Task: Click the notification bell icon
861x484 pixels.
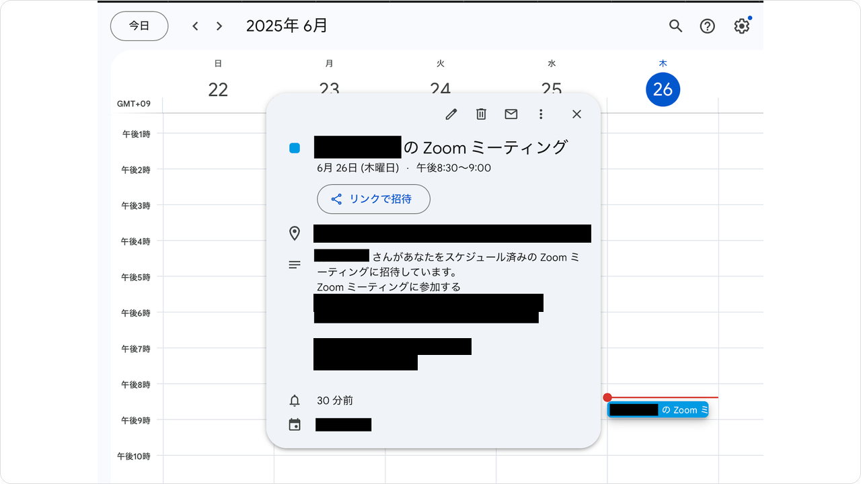Action: 295,401
